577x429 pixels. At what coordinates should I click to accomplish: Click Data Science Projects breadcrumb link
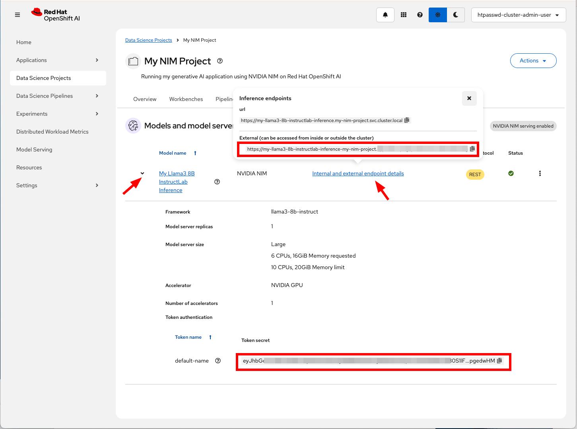point(148,40)
